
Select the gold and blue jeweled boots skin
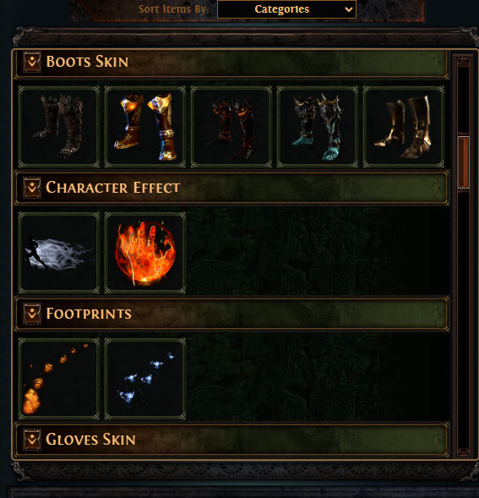click(x=145, y=127)
